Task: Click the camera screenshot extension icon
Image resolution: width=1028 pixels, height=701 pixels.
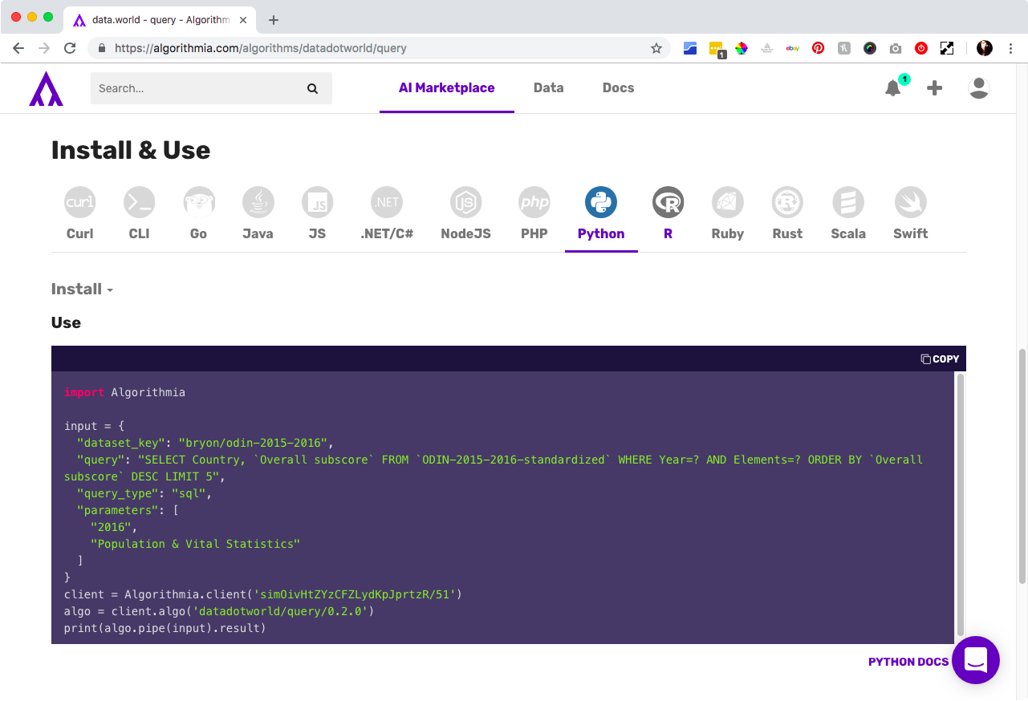Action: 896,48
